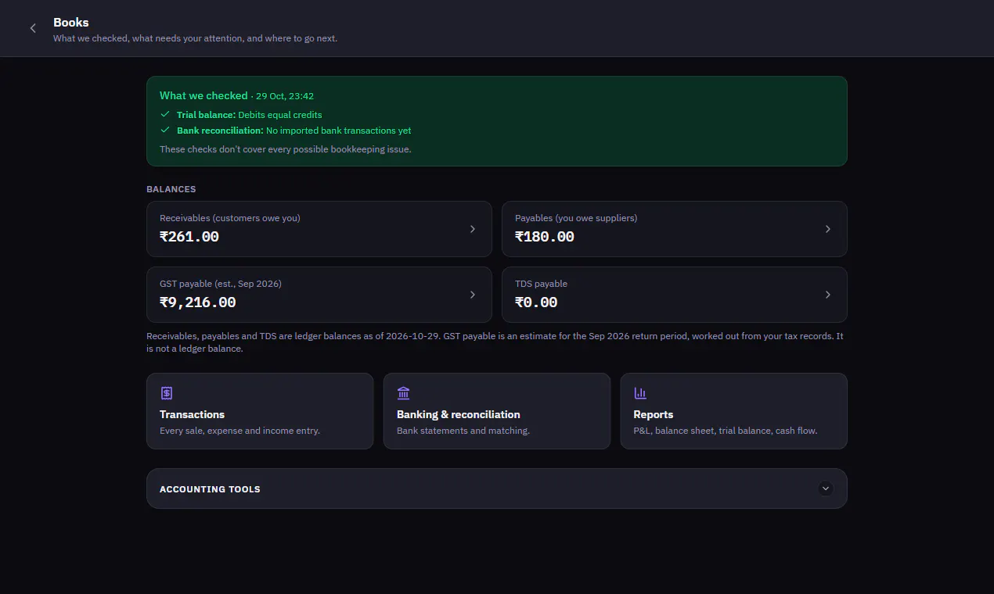Click the Banking & reconciliation bank icon

403,393
